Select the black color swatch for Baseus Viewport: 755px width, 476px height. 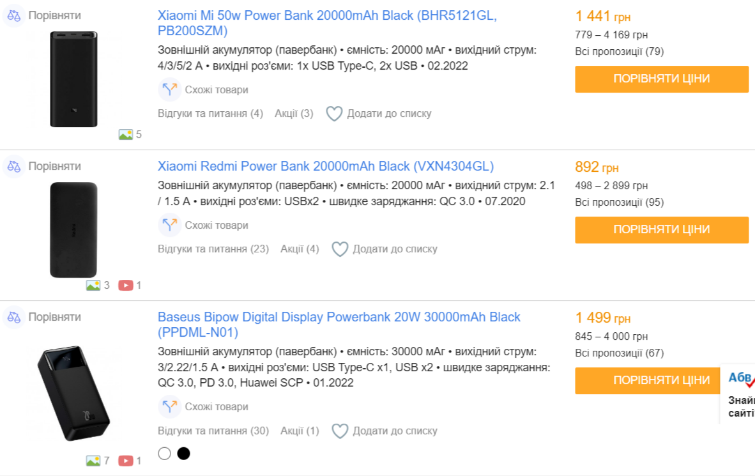click(x=183, y=454)
